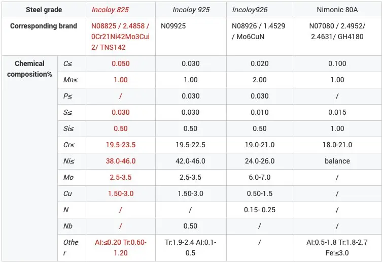The width and height of the screenshot is (383, 262).
Task: Click the balance nickel value cell
Action: pos(337,161)
